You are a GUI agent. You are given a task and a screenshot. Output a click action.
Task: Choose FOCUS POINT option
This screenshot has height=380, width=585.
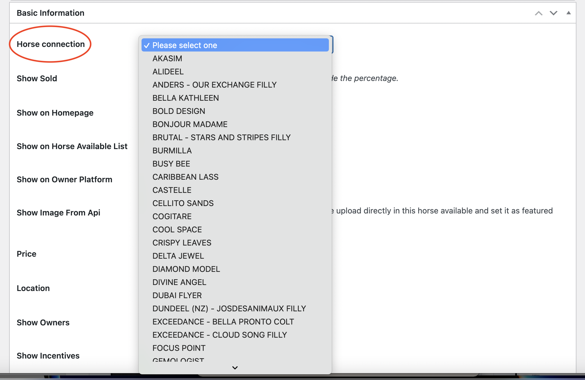(x=179, y=348)
